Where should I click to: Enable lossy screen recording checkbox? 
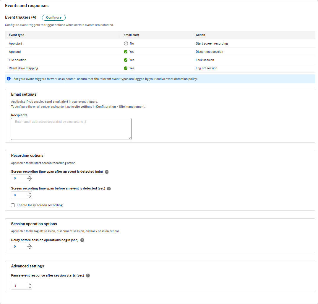(x=13, y=205)
